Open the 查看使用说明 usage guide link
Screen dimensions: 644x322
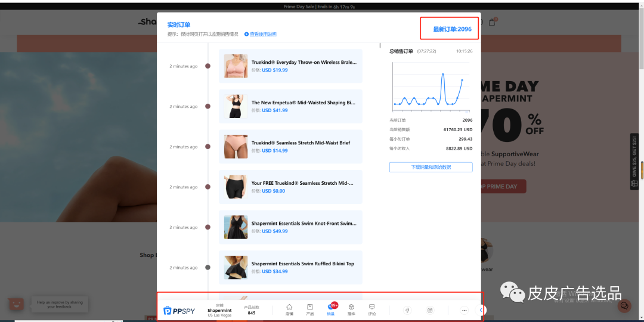[263, 34]
